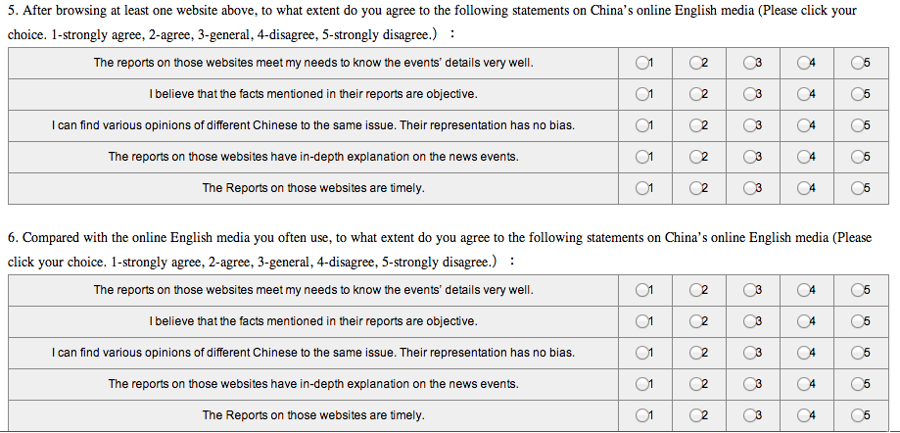Choose 5 for question 5 events' details statement
The height and width of the screenshot is (433, 900).
(x=858, y=64)
